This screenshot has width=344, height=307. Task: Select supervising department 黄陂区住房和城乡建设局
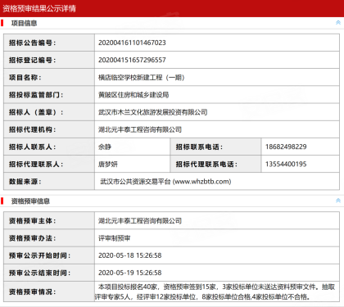[134, 95]
